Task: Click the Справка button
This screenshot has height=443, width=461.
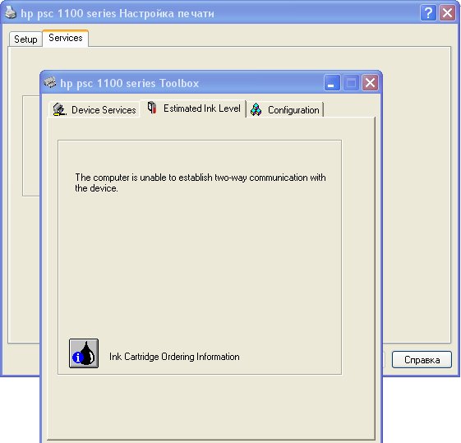Action: (422, 359)
